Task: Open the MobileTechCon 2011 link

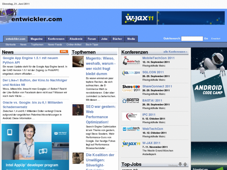Action: click(158, 58)
